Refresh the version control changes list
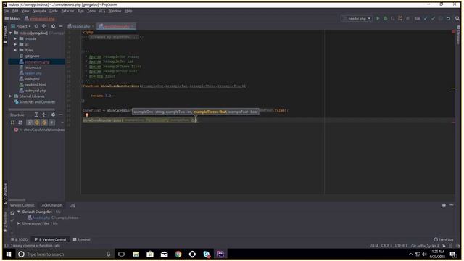The height and width of the screenshot is (261, 464). point(12,212)
